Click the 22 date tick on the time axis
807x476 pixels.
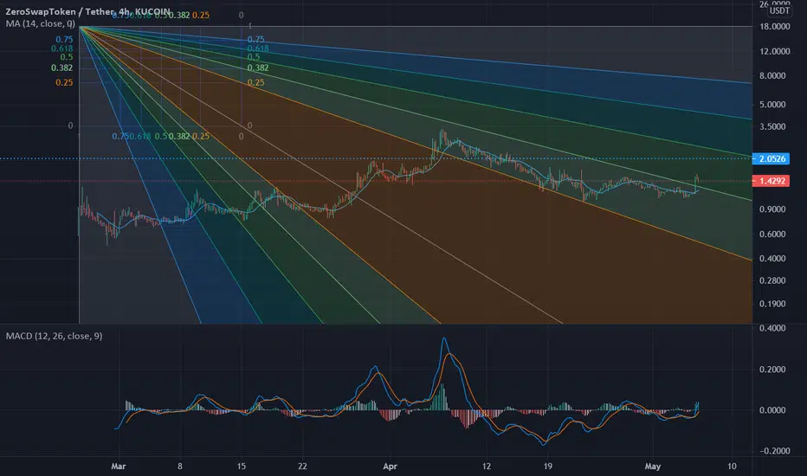point(302,466)
